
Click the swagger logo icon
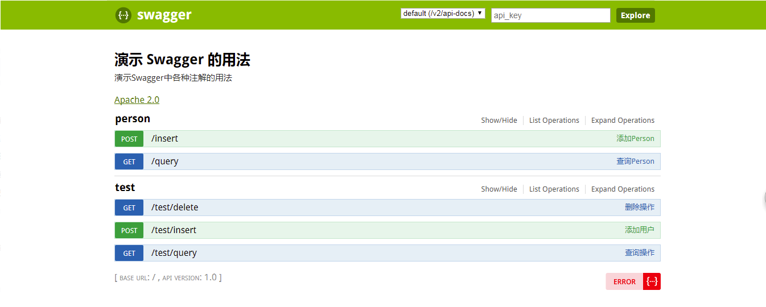click(x=123, y=15)
